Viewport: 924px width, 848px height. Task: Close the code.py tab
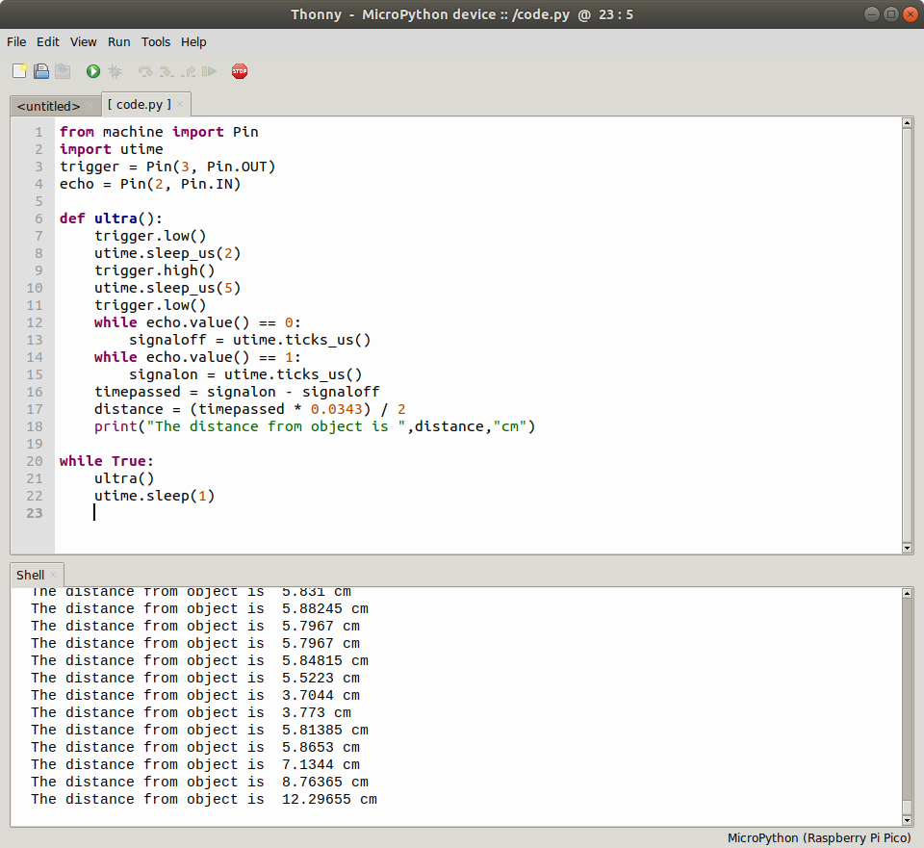[x=180, y=104]
